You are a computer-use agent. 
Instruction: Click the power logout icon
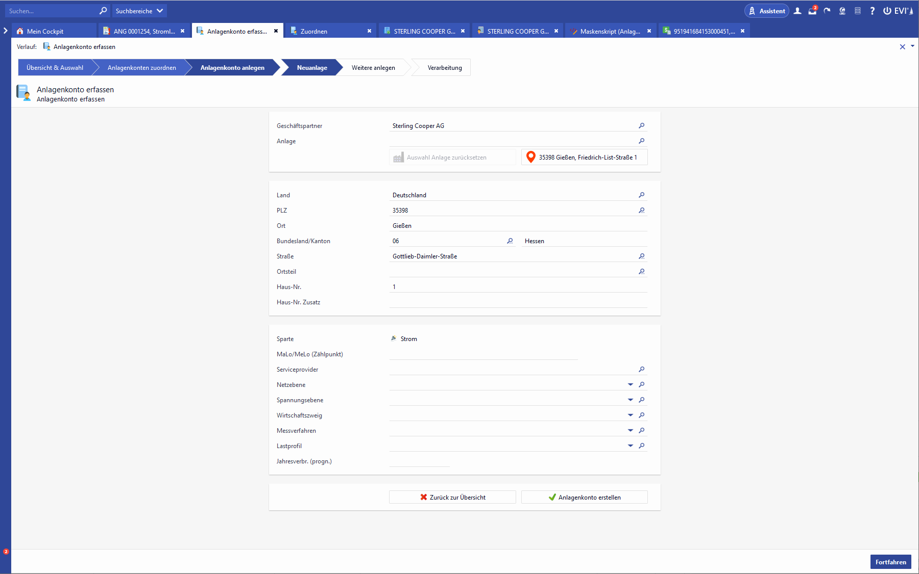[887, 11]
